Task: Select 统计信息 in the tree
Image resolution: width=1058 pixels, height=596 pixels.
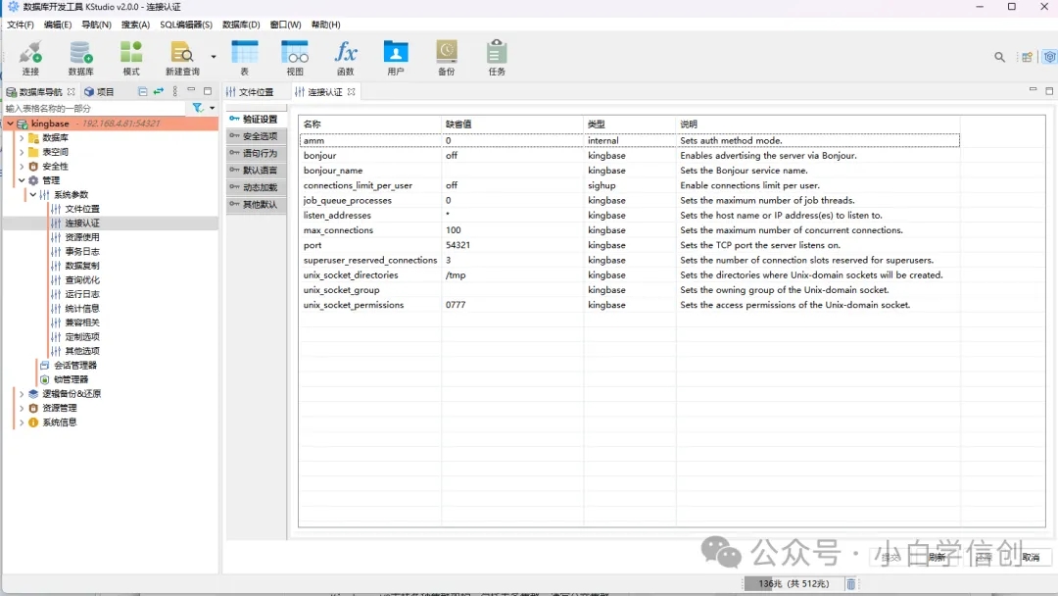Action: pos(81,309)
